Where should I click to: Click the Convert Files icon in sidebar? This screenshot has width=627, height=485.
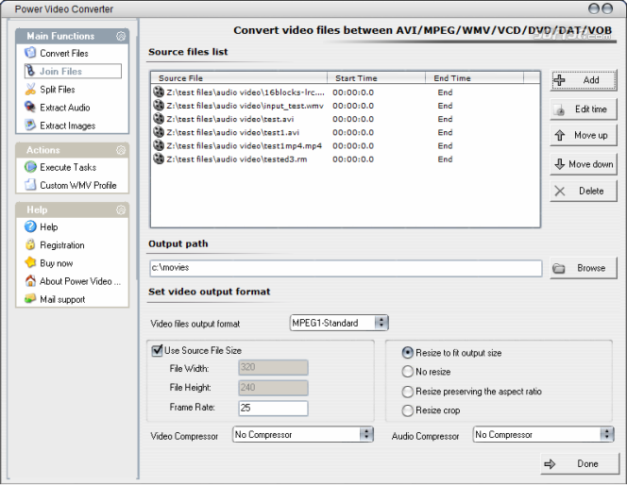(x=30, y=53)
